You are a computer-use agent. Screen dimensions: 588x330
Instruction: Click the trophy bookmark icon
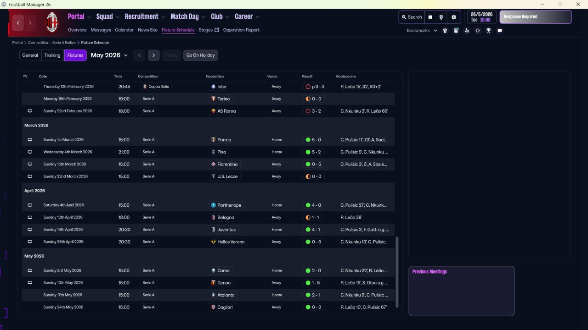pyautogui.click(x=489, y=31)
